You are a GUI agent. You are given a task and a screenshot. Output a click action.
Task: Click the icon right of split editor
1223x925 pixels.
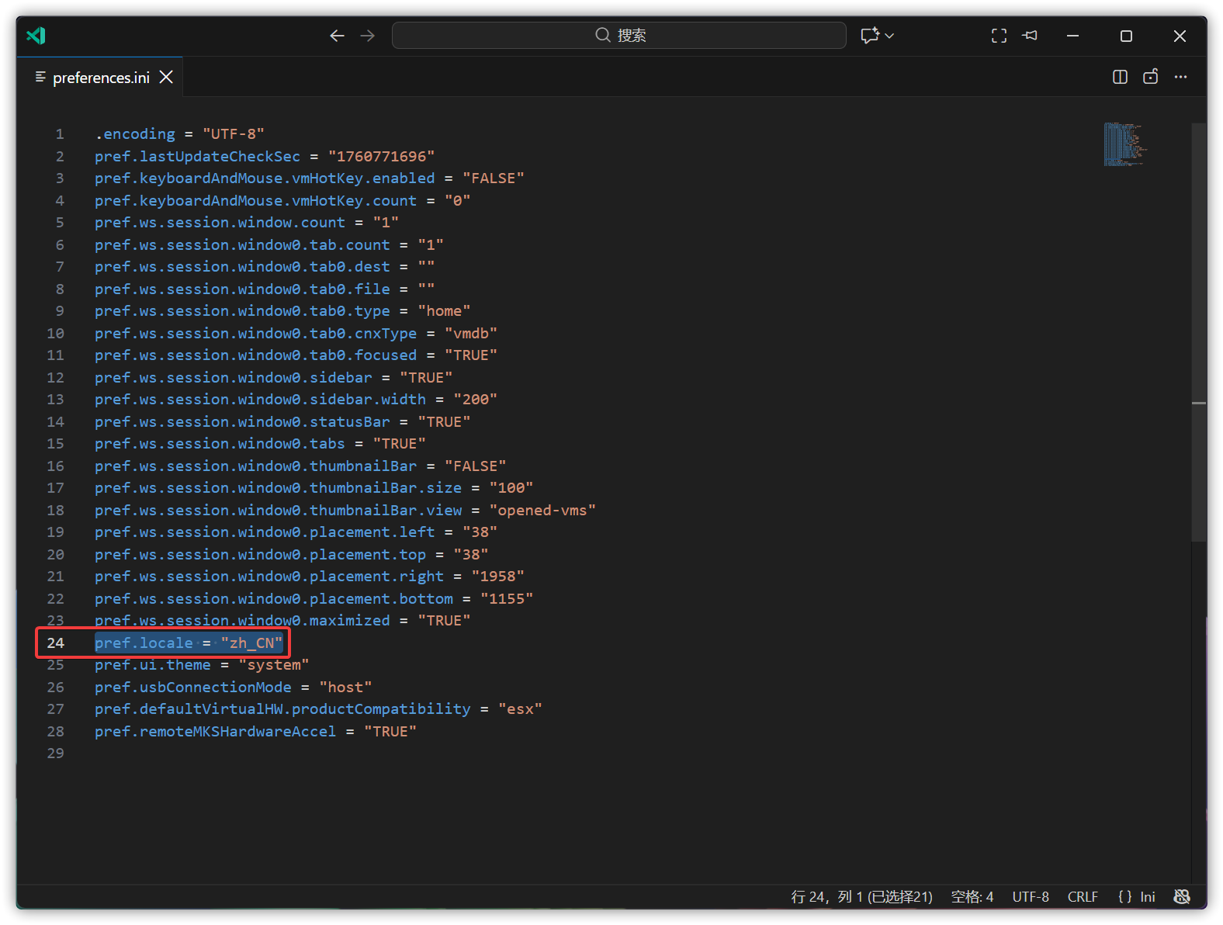tap(1151, 77)
